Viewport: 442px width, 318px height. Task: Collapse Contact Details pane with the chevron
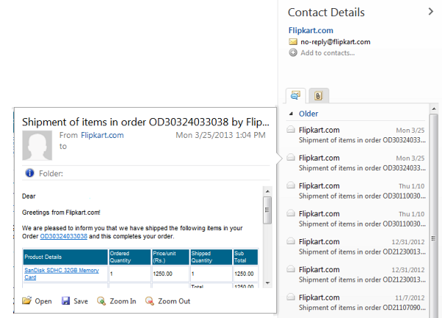431,11
